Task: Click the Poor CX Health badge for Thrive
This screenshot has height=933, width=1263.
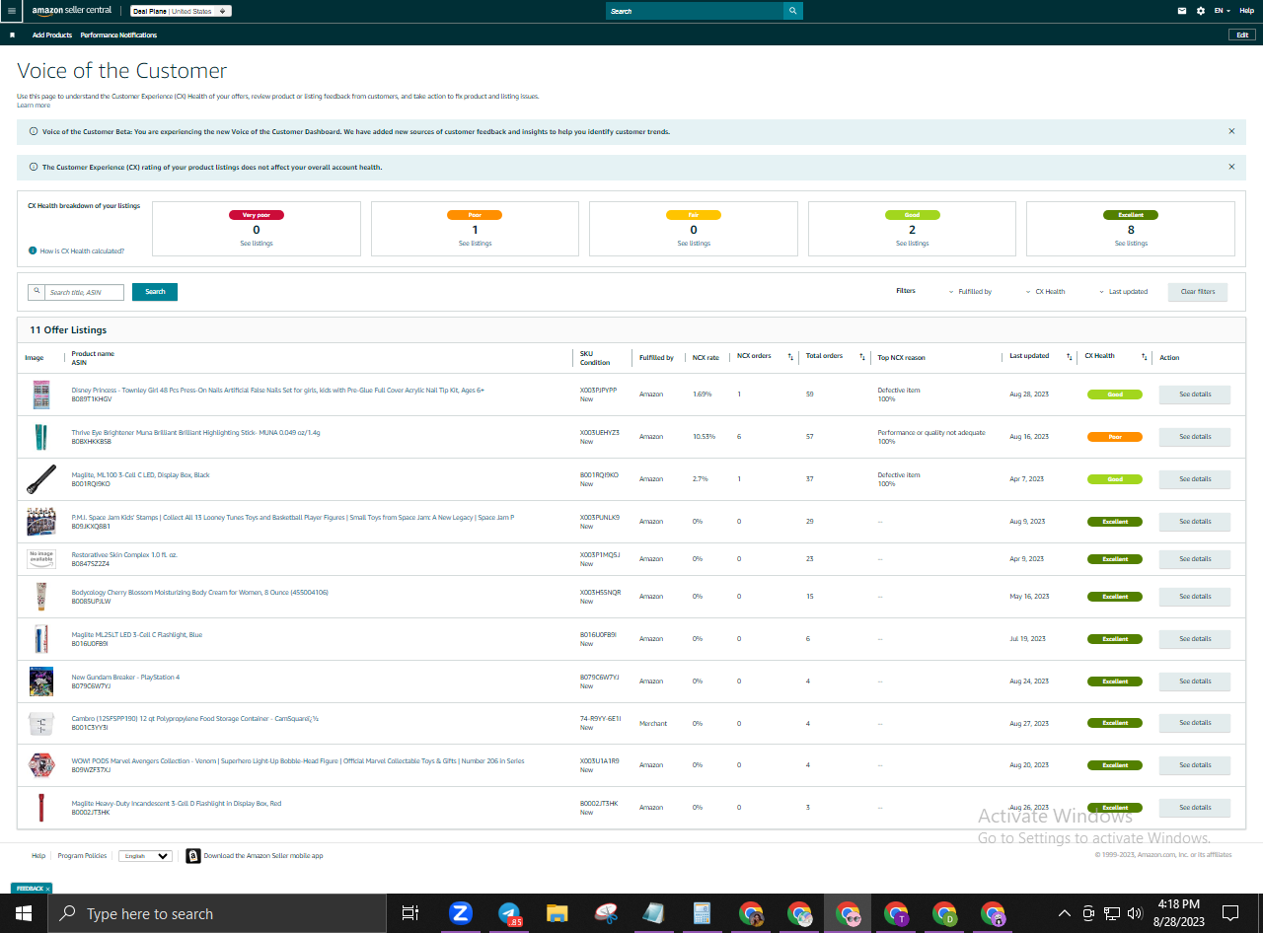Action: (x=1115, y=437)
